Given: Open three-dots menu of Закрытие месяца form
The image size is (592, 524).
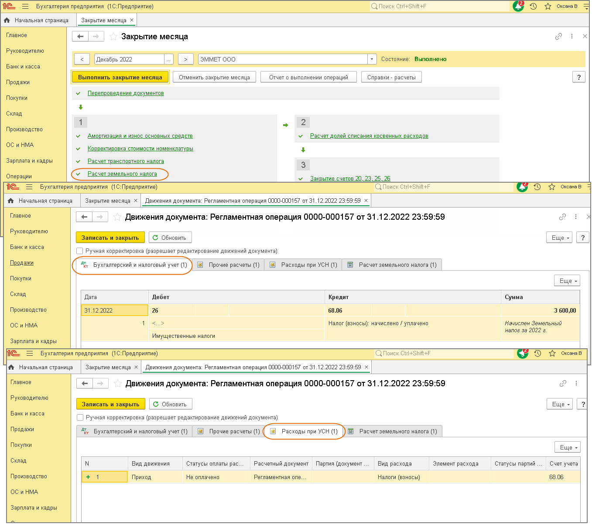Looking at the screenshot, I should pos(572,37).
